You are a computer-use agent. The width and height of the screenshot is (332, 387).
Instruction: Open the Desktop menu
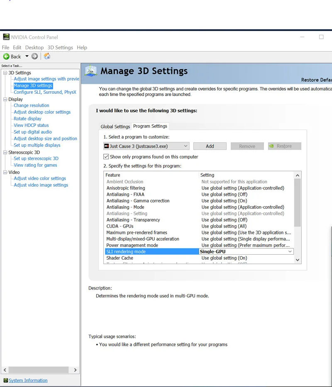(34, 48)
